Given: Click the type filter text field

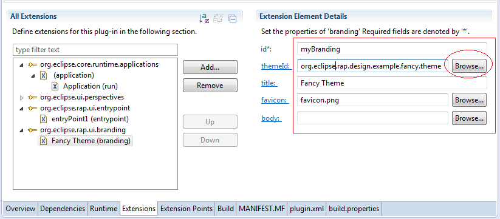Looking at the screenshot, I should (x=95, y=50).
